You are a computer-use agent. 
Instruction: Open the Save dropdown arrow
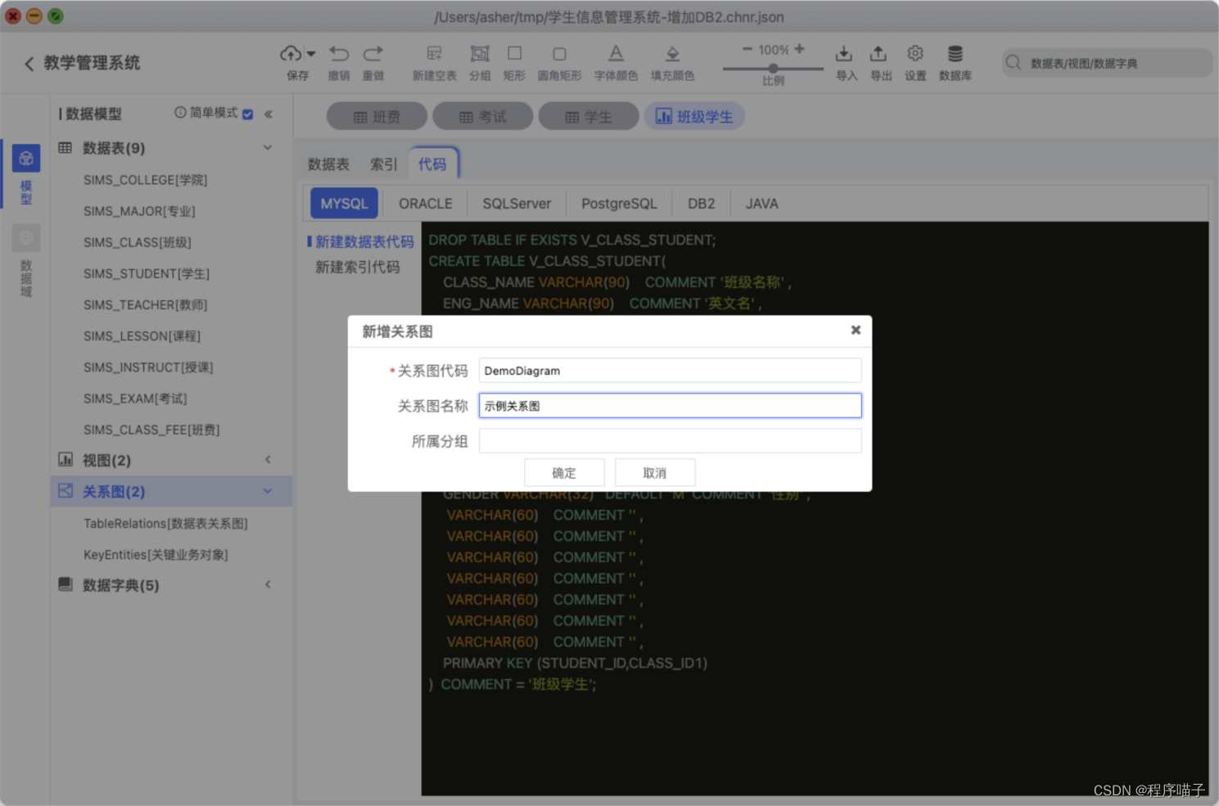click(x=311, y=54)
